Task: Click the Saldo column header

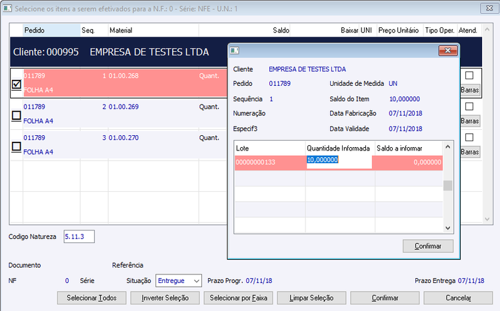Action: [245, 30]
